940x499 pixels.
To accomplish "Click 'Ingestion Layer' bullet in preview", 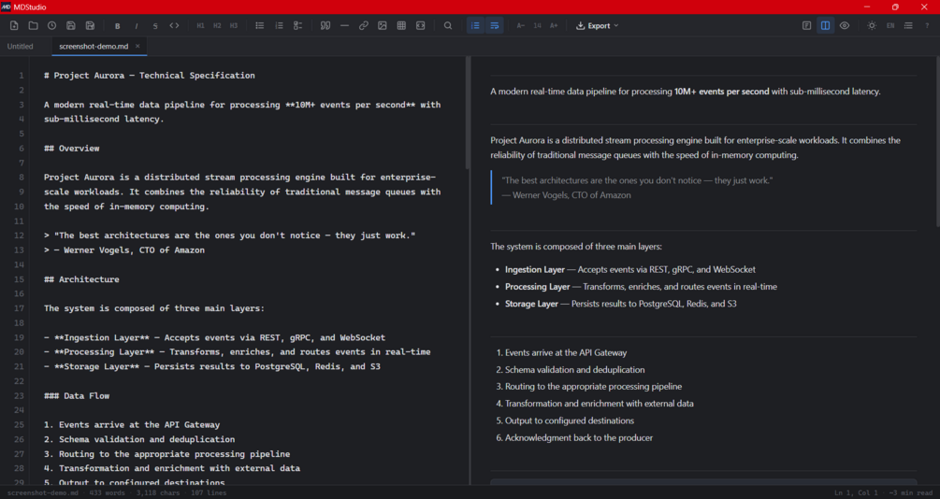I will [630, 269].
